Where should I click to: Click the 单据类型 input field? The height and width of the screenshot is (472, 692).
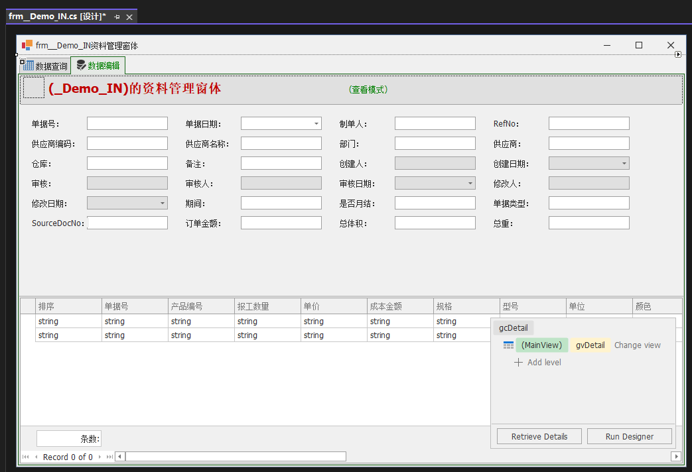pos(588,203)
